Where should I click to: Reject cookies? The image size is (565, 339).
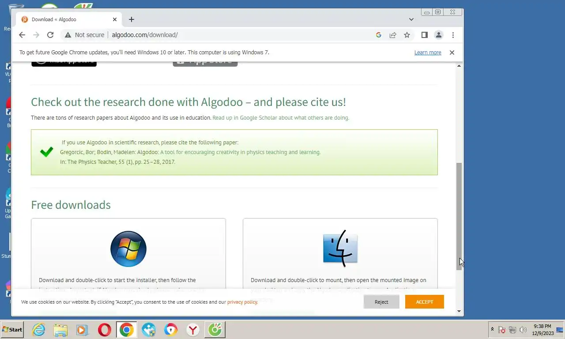381,302
